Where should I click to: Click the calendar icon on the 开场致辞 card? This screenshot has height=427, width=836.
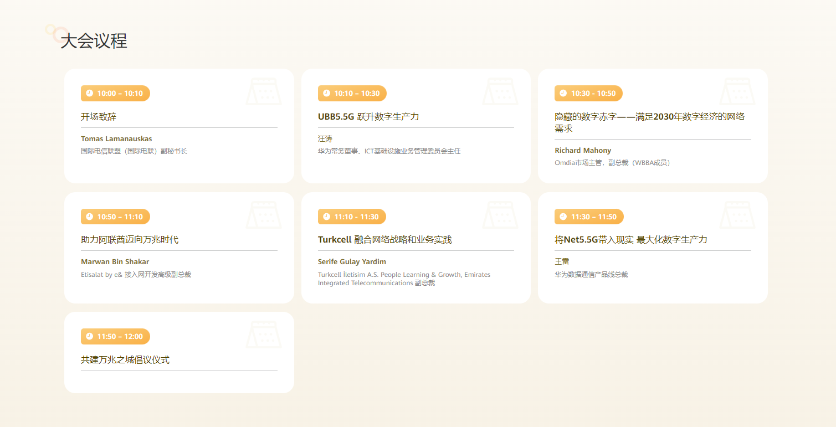[x=263, y=91]
